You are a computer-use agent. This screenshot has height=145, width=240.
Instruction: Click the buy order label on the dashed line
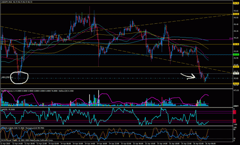click(7, 77)
